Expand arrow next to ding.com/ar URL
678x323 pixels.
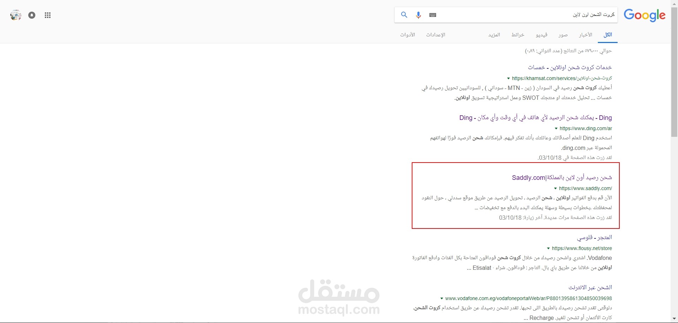point(556,128)
